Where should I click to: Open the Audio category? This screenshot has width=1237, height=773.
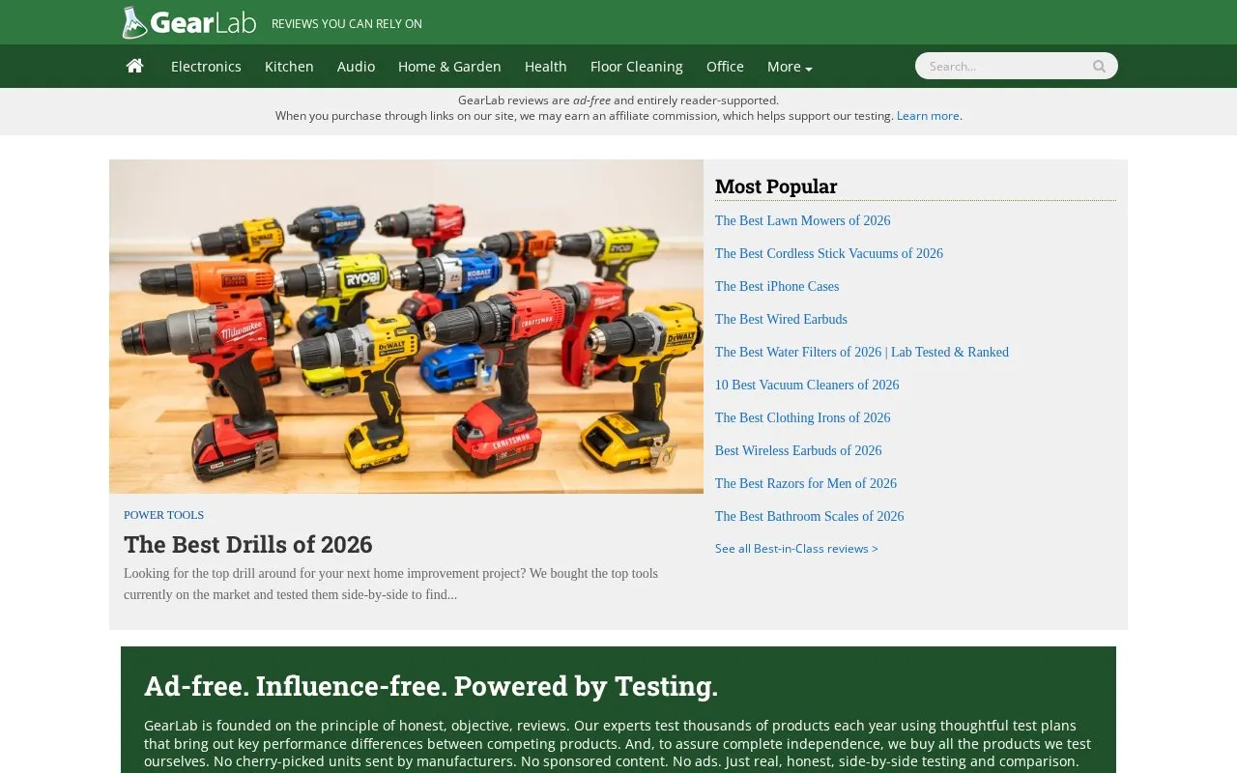pyautogui.click(x=356, y=67)
